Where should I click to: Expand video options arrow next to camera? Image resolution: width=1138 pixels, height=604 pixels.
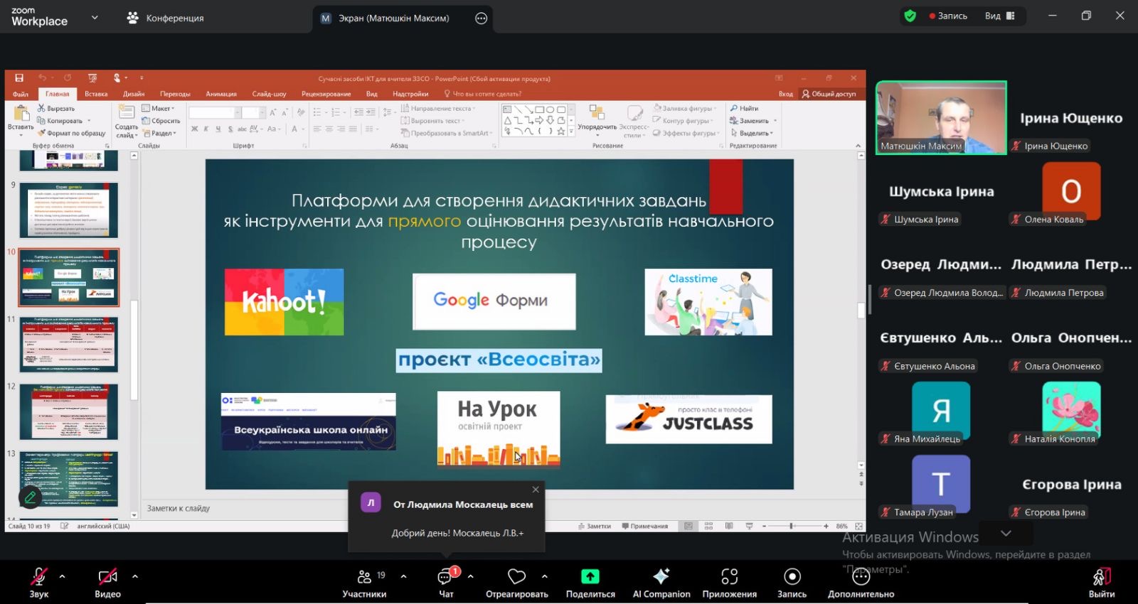click(x=135, y=576)
